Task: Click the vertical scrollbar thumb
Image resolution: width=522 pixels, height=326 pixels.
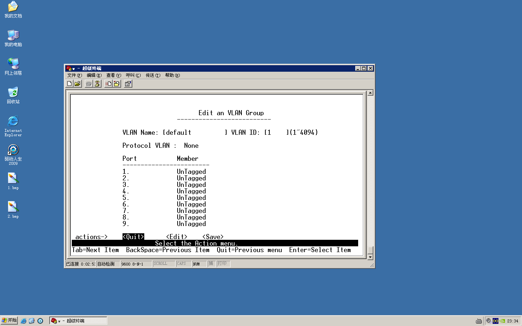Action: (x=370, y=250)
